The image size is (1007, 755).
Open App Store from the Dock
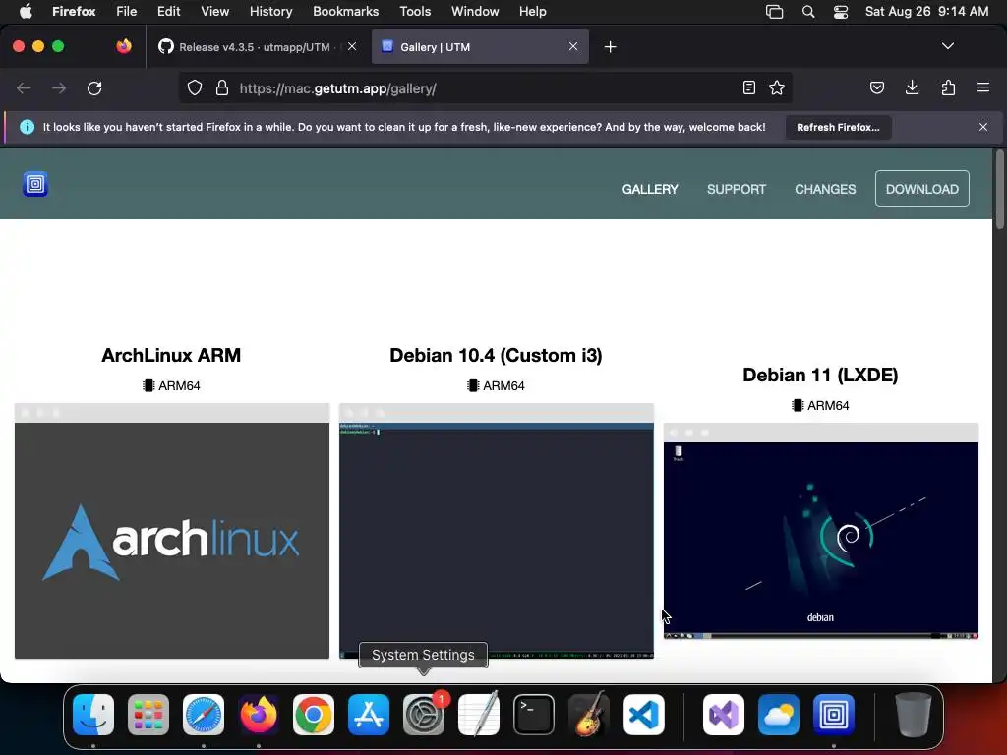point(369,715)
